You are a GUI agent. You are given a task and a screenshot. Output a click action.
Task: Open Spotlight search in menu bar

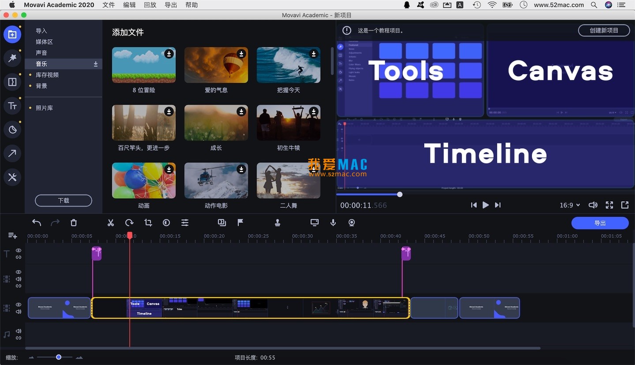pos(594,5)
